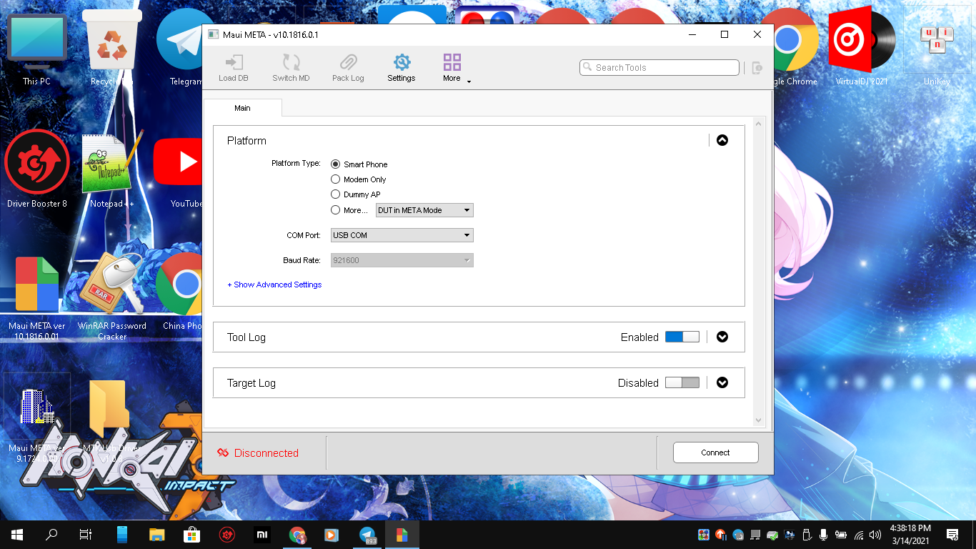The height and width of the screenshot is (549, 976).
Task: Open Windows Start menu
Action: point(17,535)
